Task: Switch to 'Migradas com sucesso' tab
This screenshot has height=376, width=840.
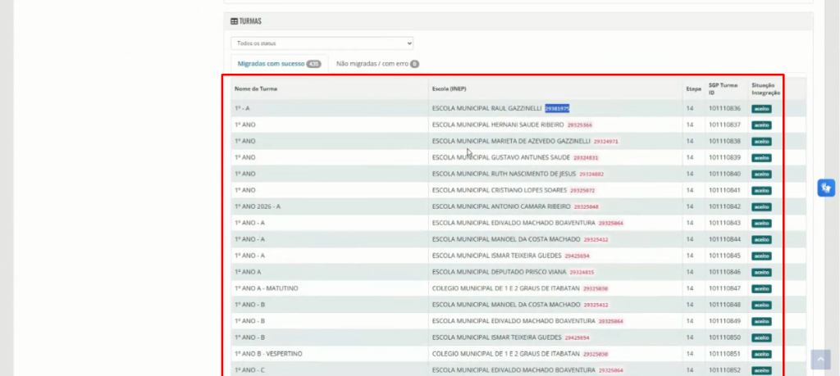Action: coord(279,64)
